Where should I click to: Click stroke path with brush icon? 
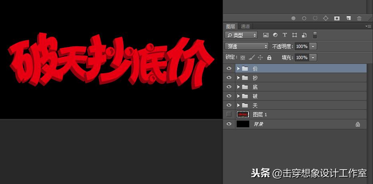click(304, 18)
